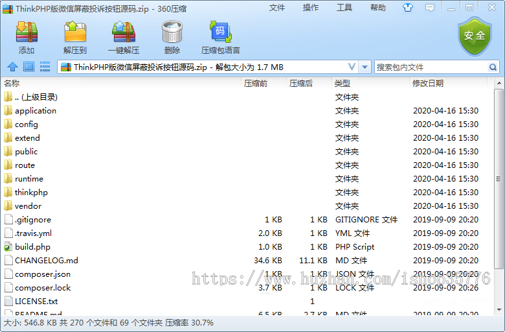Select the extend folder icon

[8, 137]
